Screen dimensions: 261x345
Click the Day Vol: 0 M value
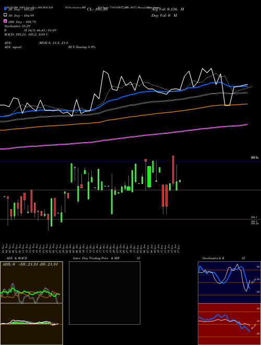pos(164,15)
